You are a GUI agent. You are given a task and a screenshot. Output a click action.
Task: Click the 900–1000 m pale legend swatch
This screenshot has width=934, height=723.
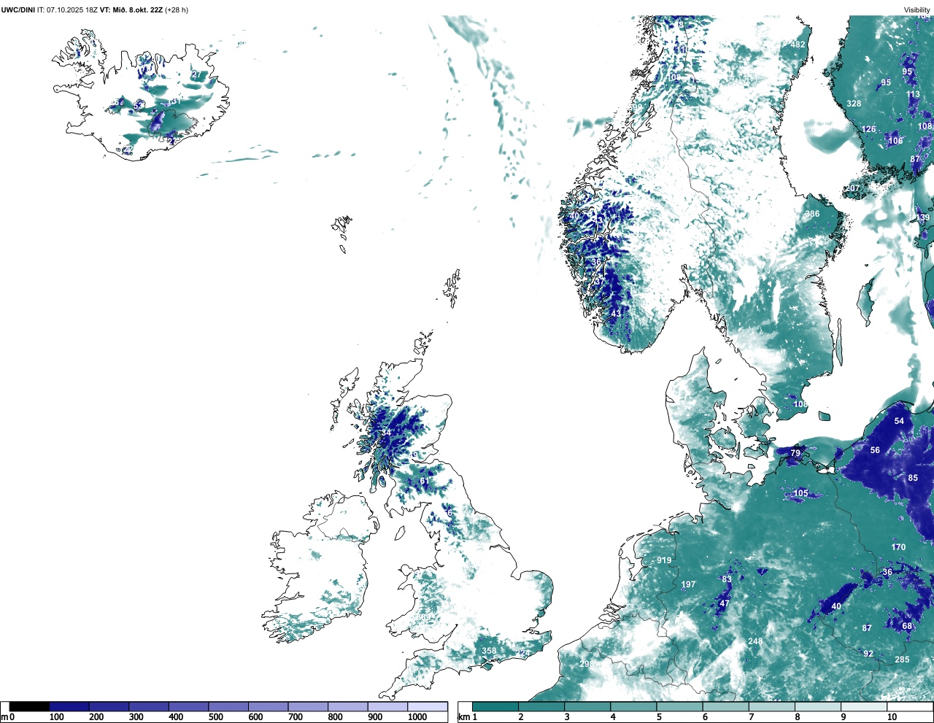387,706
